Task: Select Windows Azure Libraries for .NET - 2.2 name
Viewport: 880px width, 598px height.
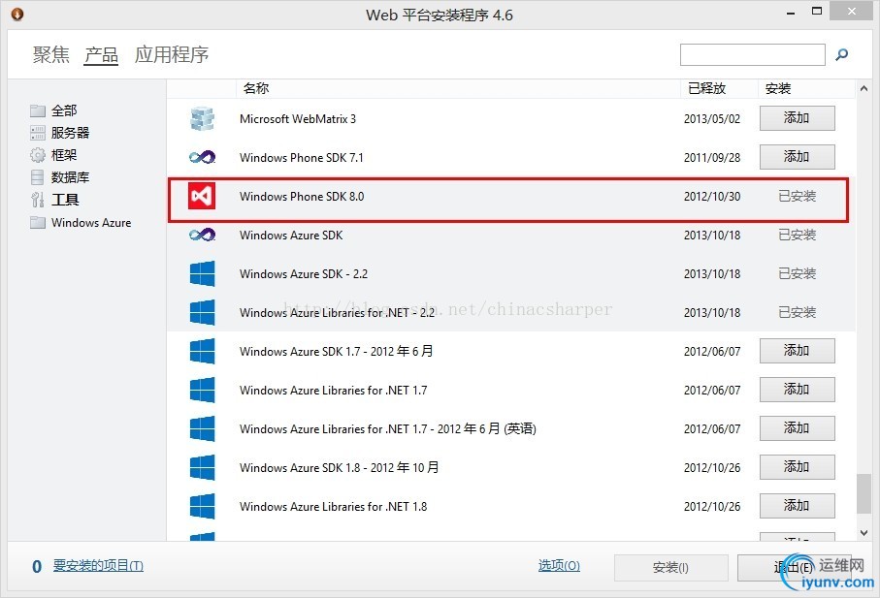Action: pyautogui.click(x=338, y=312)
